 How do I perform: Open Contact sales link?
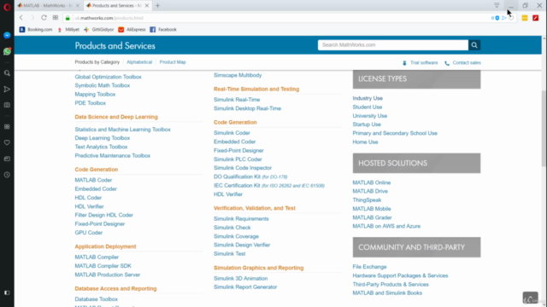point(467,63)
